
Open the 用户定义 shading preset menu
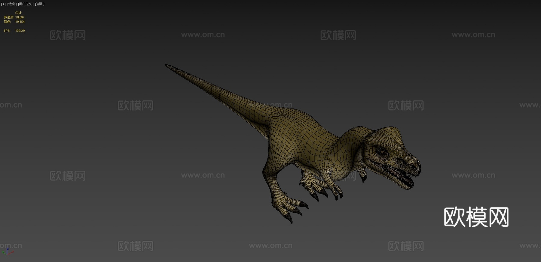[x=25, y=4]
